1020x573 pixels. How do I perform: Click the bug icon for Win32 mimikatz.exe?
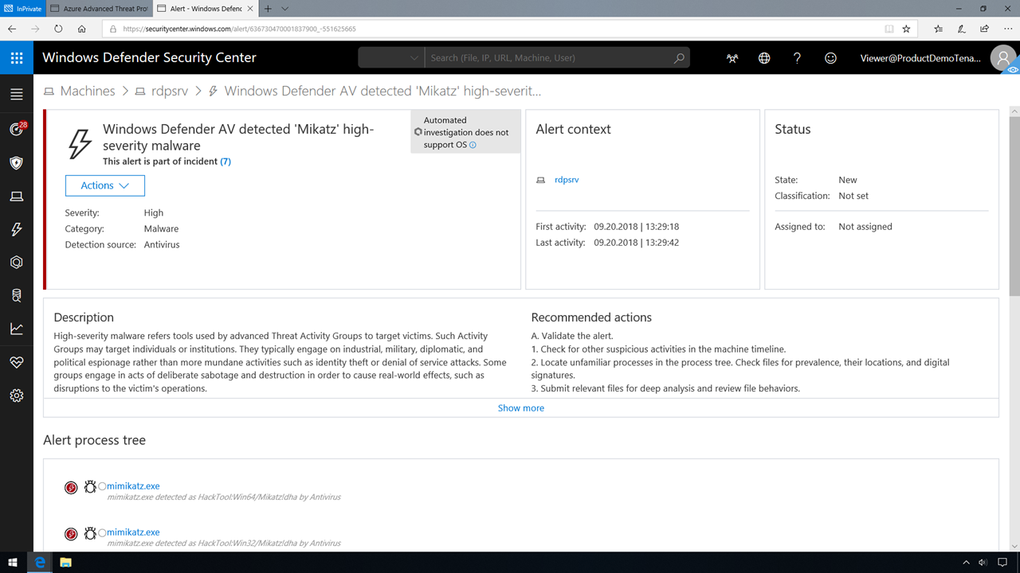(x=90, y=532)
